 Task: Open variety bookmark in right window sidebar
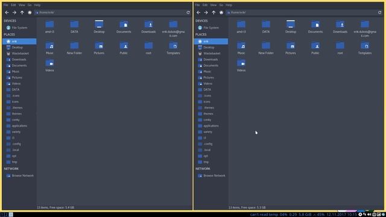point(210,132)
